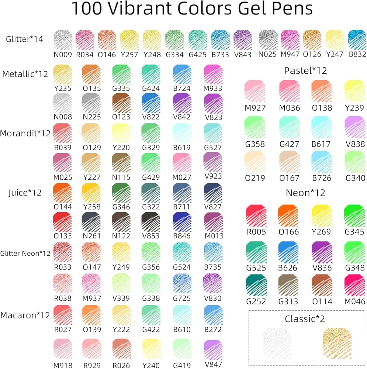This screenshot has width=367, height=369.
Task: Click the Pastel*12 category heading
Action: [x=305, y=70]
